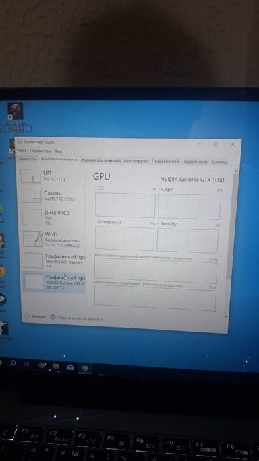This screenshot has height=461, width=259.
Task: Click the Copy utilization graph
Action: click(x=189, y=207)
